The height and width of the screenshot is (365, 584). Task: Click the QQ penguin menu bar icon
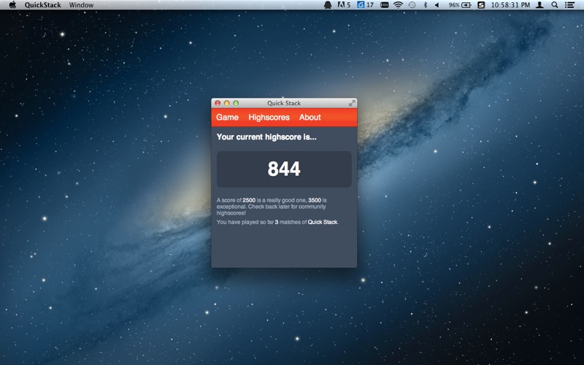click(x=328, y=5)
